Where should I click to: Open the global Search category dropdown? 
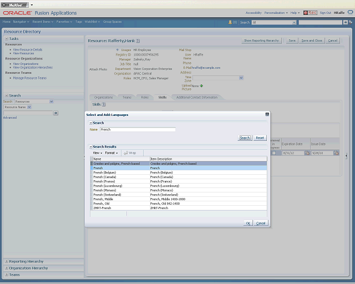pyautogui.click(x=294, y=22)
